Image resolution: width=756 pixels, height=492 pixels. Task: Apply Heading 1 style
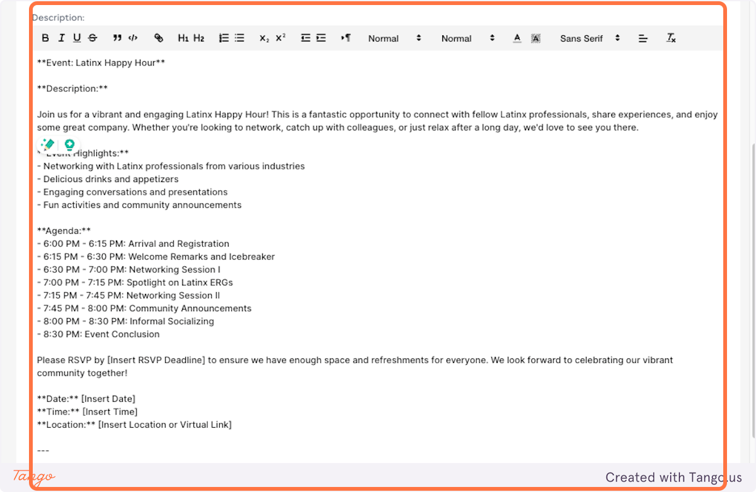[183, 38]
